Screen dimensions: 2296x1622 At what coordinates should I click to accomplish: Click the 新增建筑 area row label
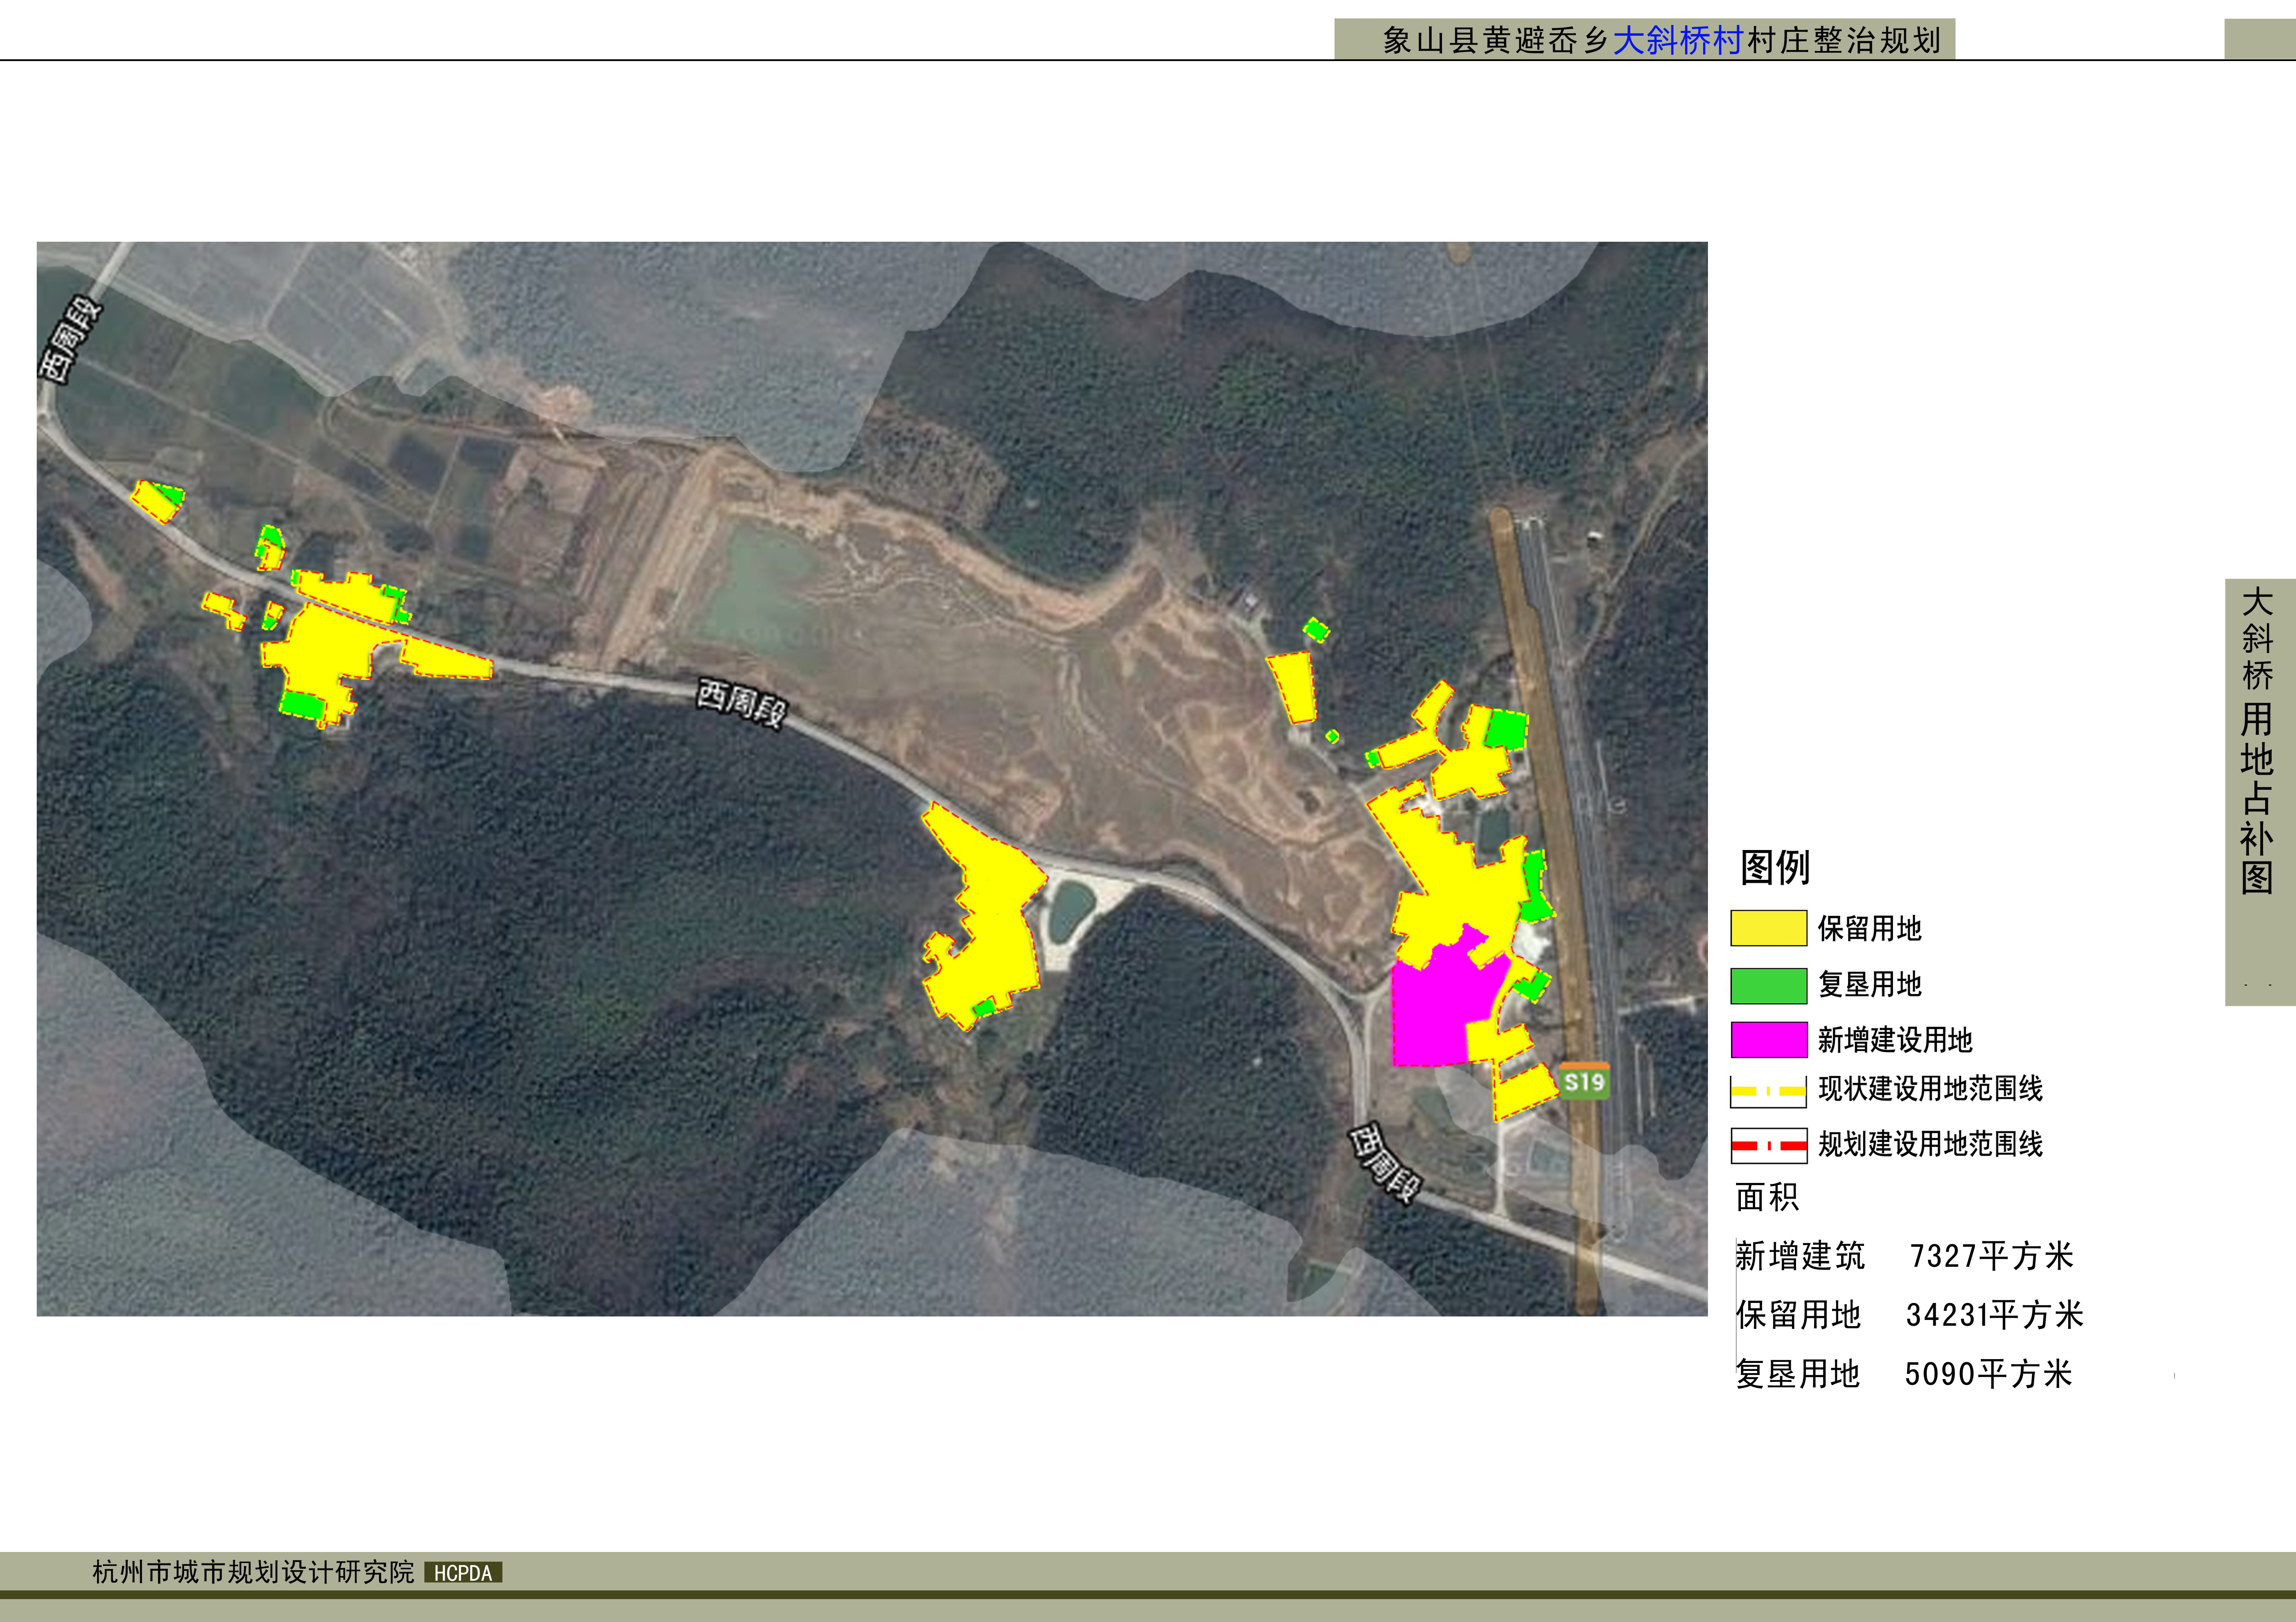[x=1800, y=1256]
